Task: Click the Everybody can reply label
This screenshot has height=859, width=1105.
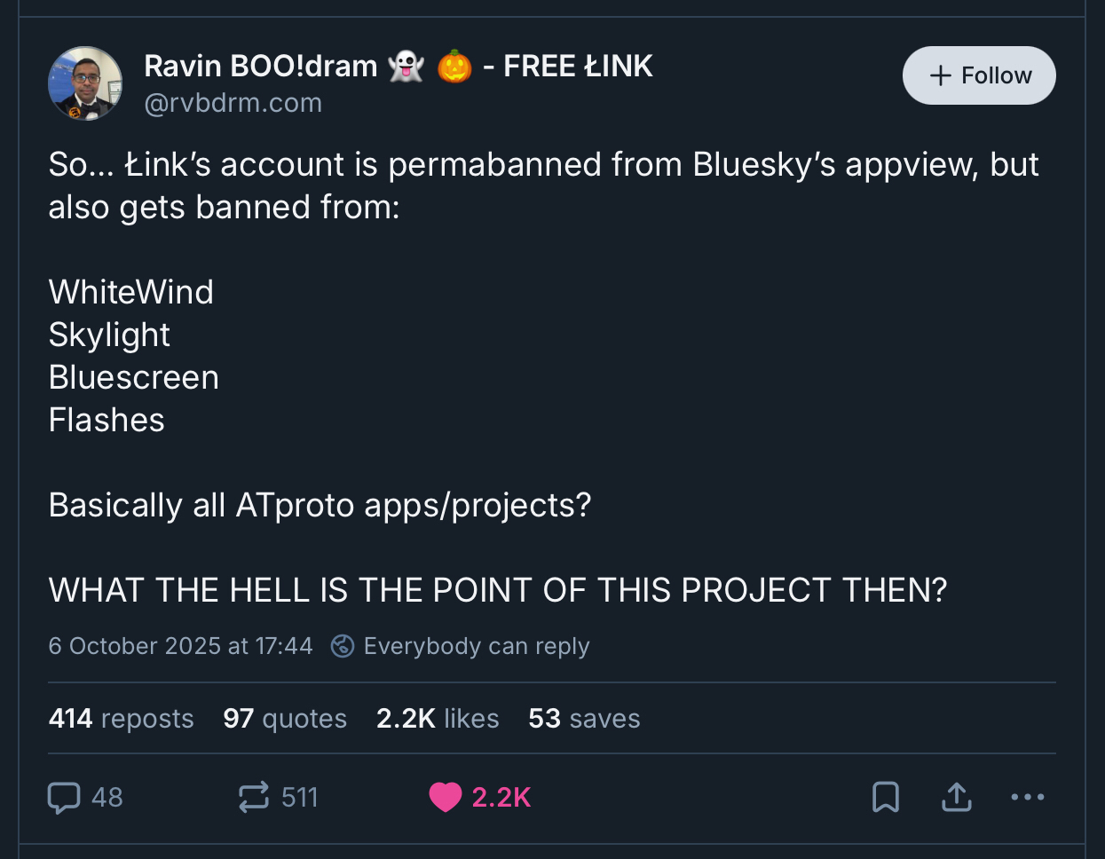Action: coord(477,646)
